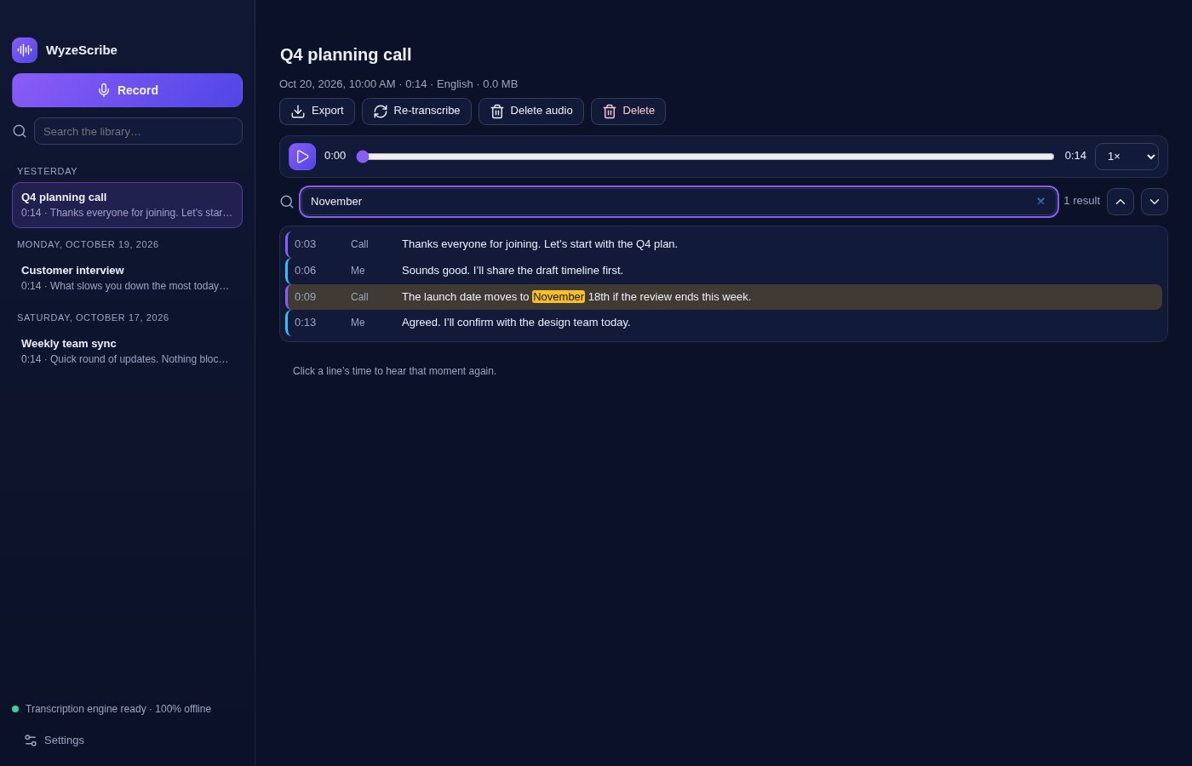Click the '1 result' count label
Image resolution: width=1192 pixels, height=766 pixels.
tap(1081, 201)
